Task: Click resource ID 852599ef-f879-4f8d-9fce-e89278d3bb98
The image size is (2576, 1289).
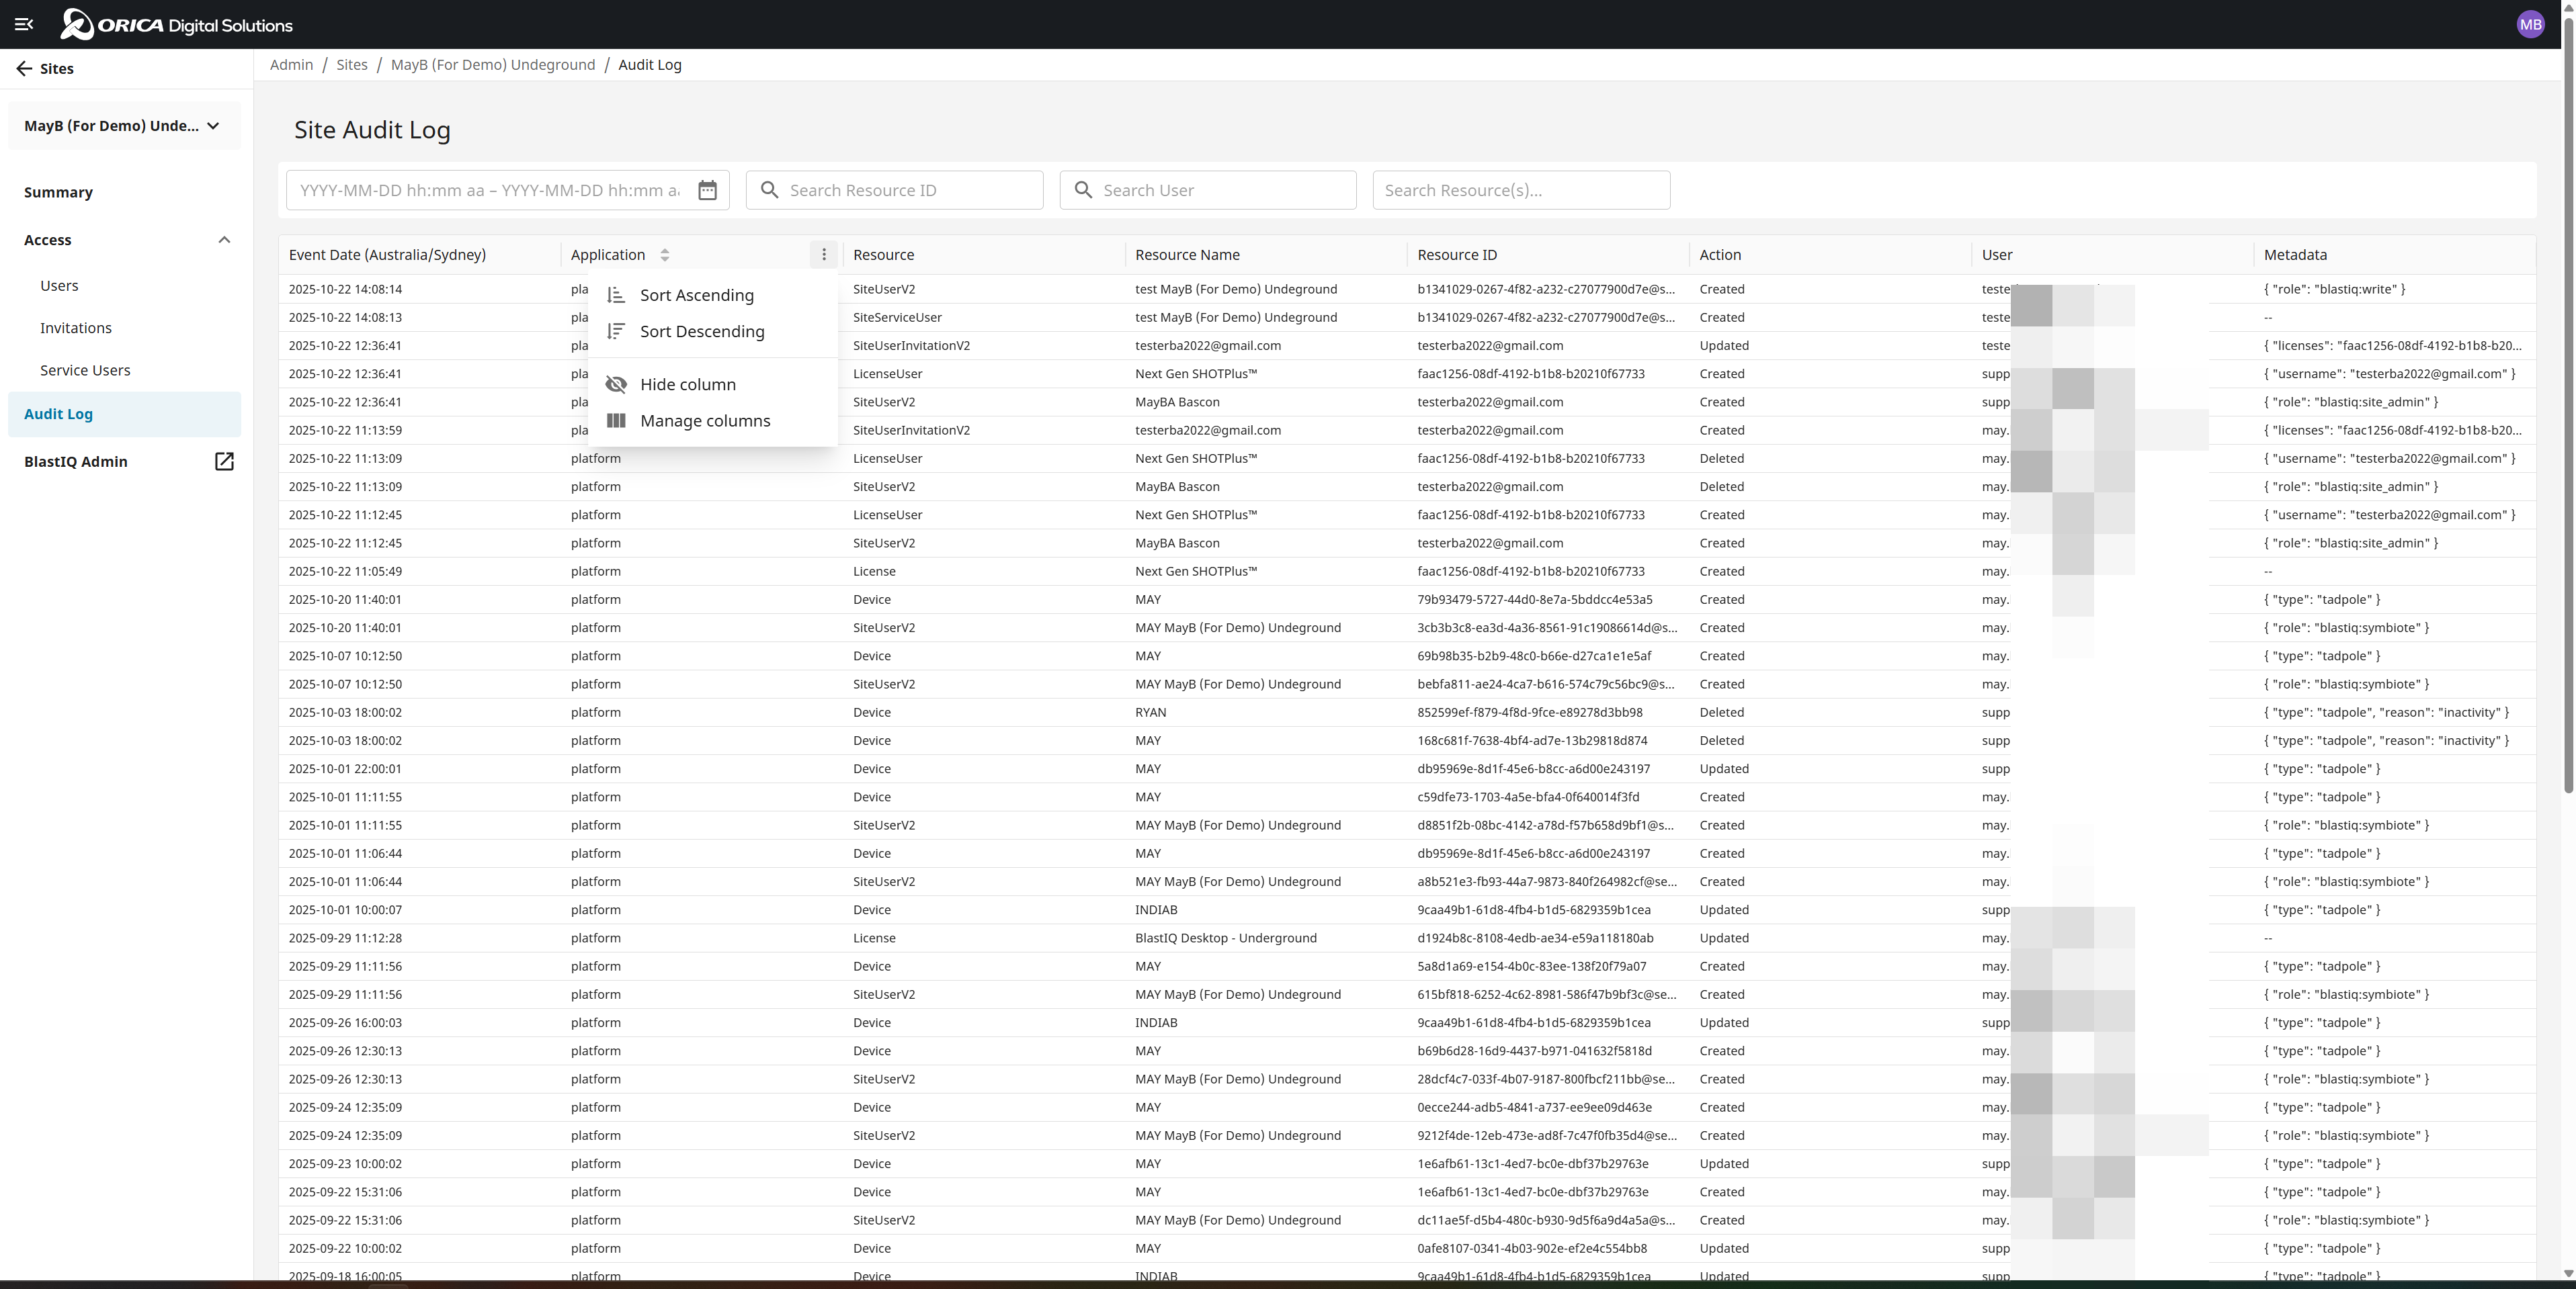Action: coord(1529,713)
